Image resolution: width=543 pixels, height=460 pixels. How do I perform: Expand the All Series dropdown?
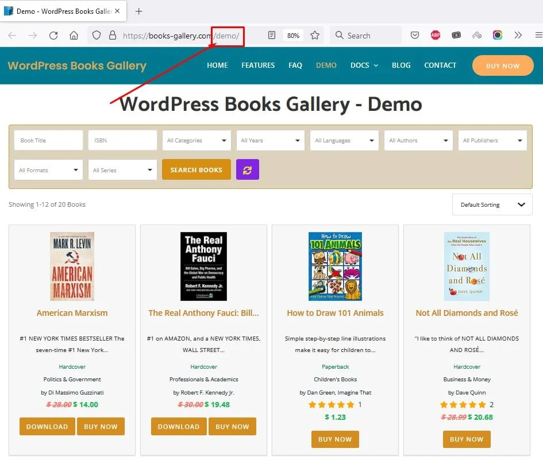(x=122, y=169)
